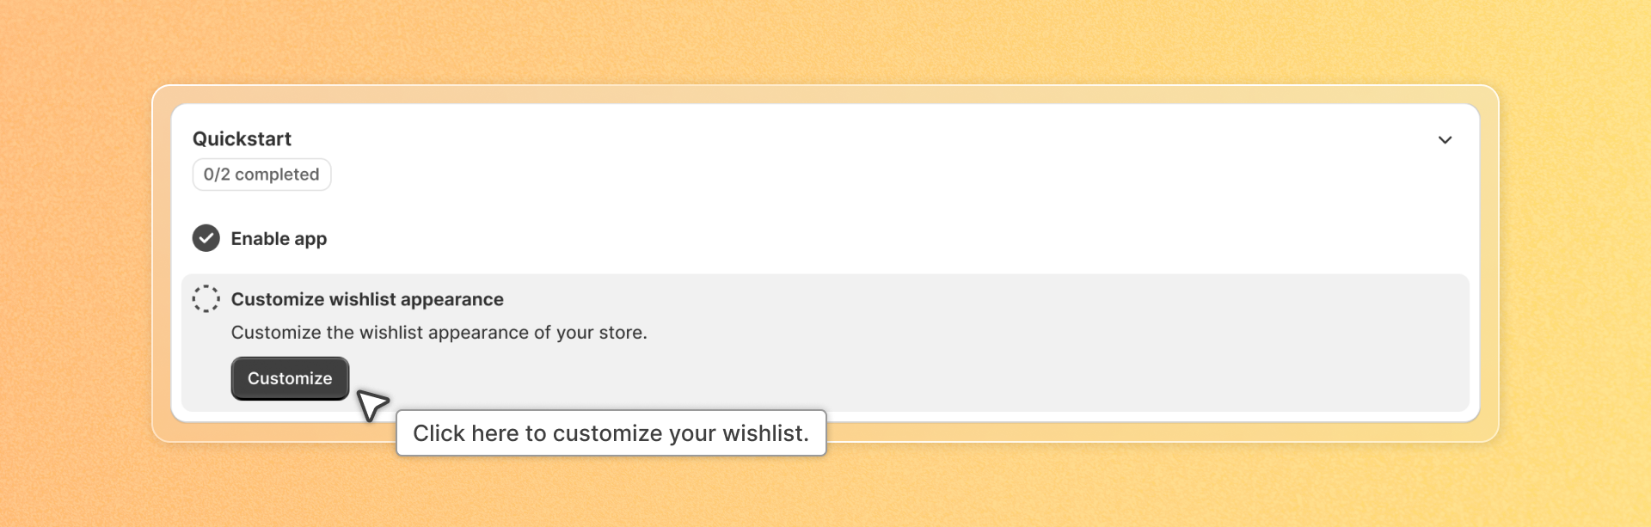The image size is (1651, 527).
Task: Click the arrow pointer icon beside the tooltip
Action: (x=372, y=405)
